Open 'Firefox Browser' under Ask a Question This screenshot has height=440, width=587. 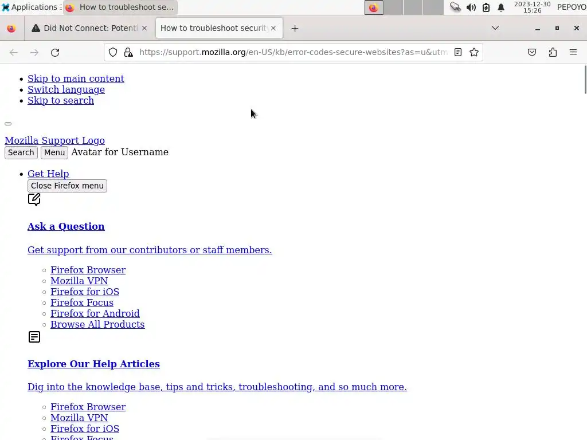88,270
